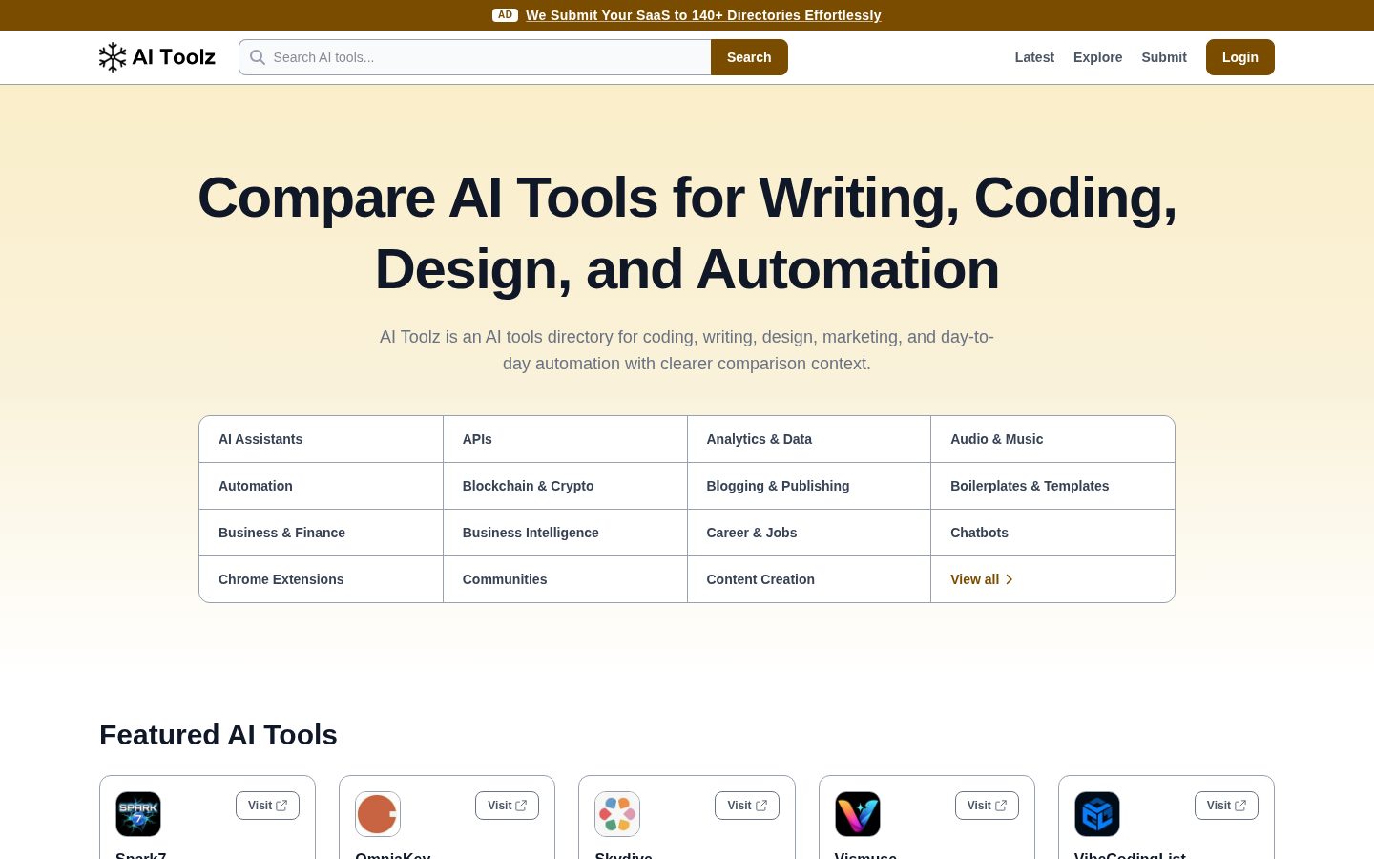
Task: Select the Business Intelligence category
Action: coord(565,533)
